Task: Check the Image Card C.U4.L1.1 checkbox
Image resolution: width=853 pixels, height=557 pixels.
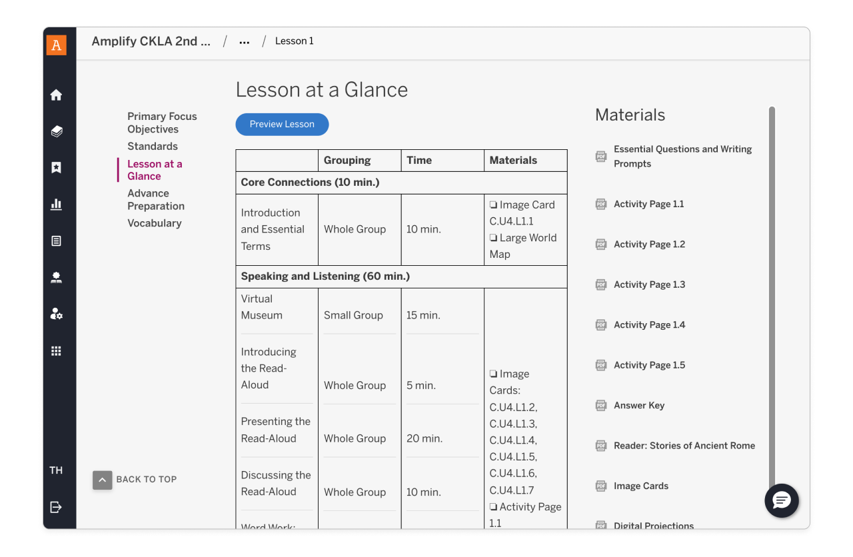Action: [493, 205]
